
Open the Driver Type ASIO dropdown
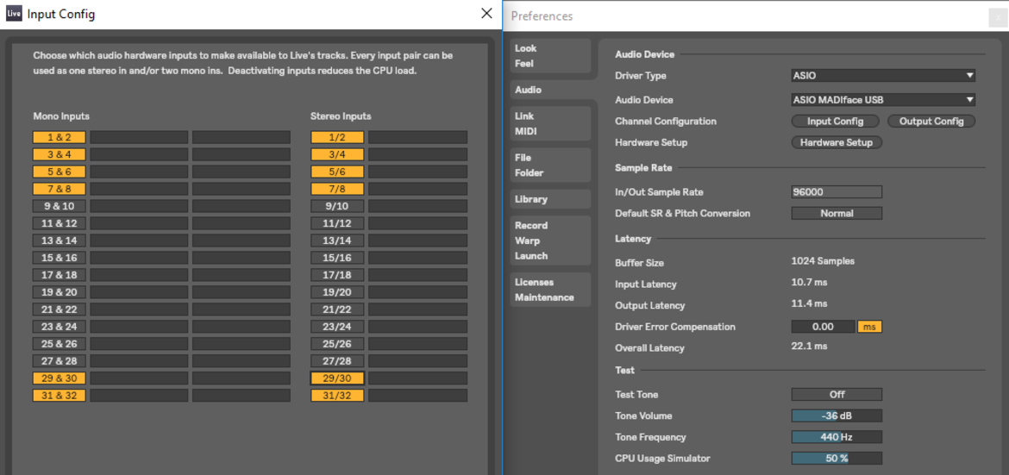[883, 75]
